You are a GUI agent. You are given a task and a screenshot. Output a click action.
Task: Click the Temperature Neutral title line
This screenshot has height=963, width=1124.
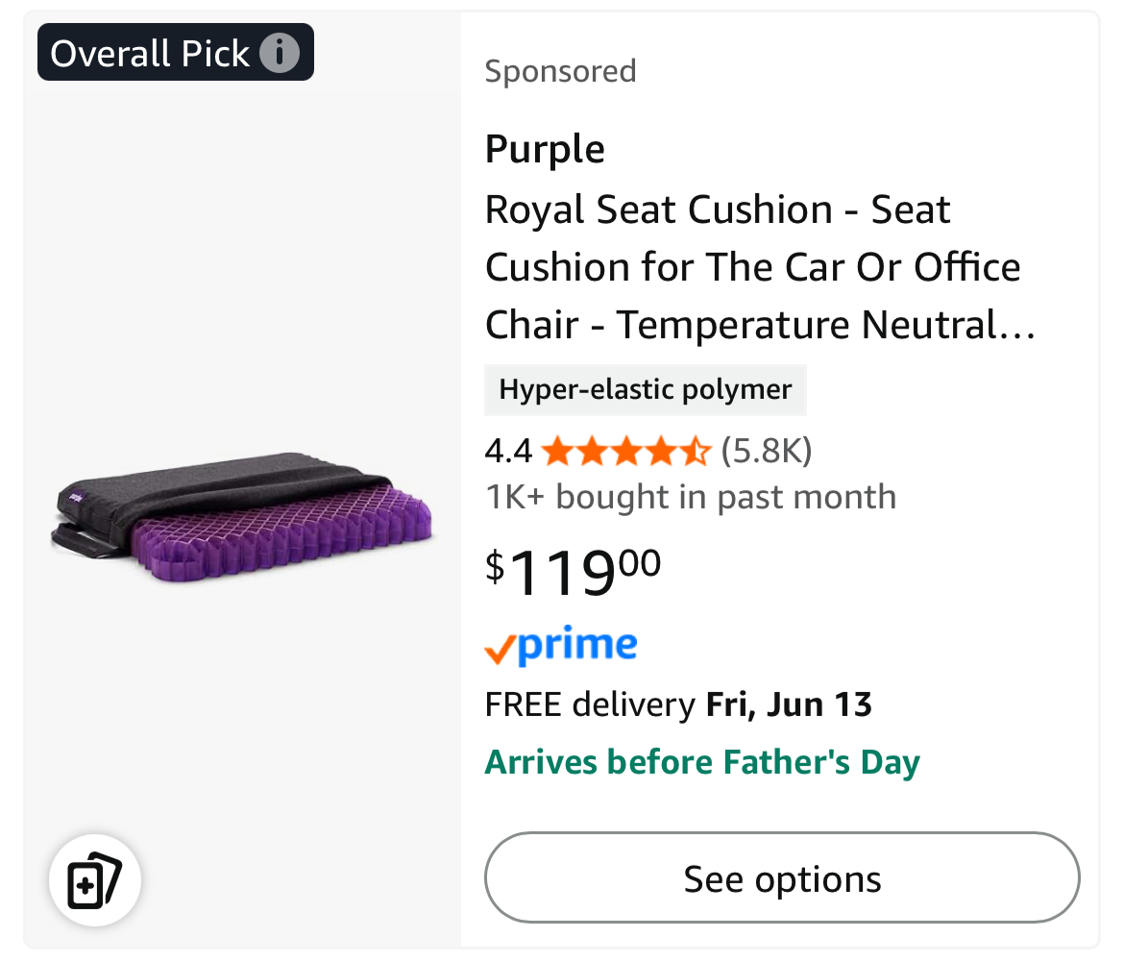(761, 325)
